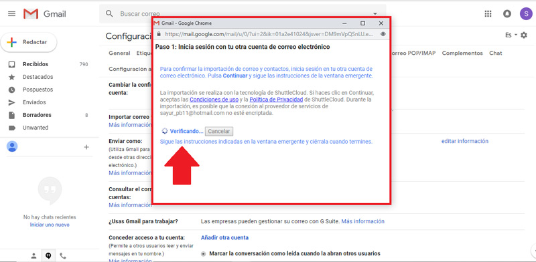Open the POP/IMAP forwarding settings tab
This screenshot has width=536, height=262.
coord(413,53)
